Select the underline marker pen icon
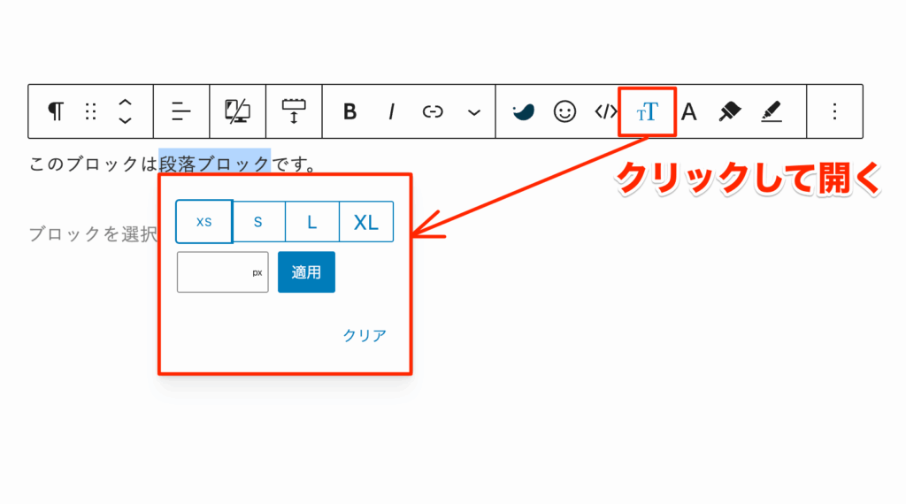 coord(772,111)
